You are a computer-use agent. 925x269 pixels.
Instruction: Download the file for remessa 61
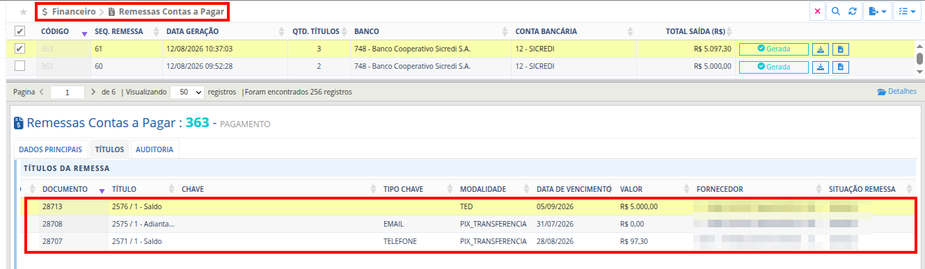point(821,49)
